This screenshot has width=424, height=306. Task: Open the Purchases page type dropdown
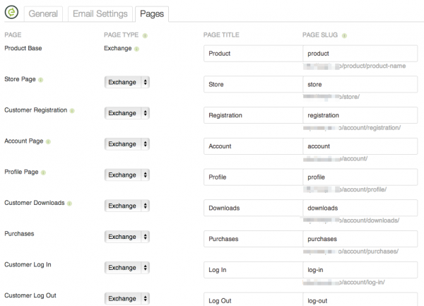coord(127,237)
